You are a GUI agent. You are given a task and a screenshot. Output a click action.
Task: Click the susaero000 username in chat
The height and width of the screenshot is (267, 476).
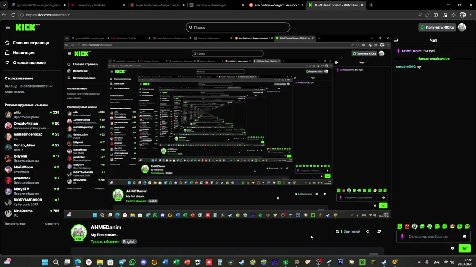(x=406, y=67)
